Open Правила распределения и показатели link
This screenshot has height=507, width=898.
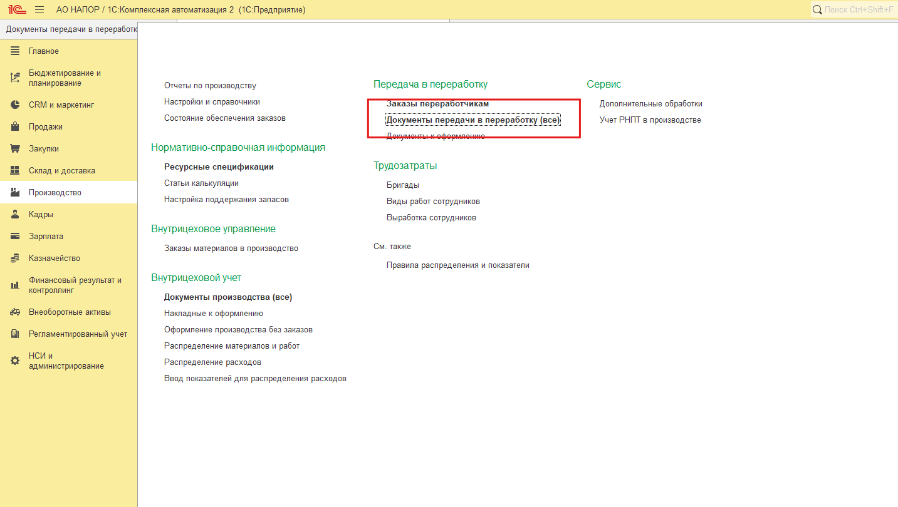[x=457, y=265]
